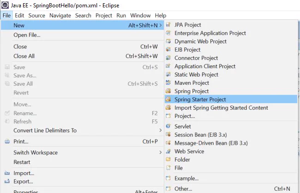This screenshot has width=300, height=193.
Task: Select Message-Driven Bean (EJB 3.x) entry
Action: [x=231, y=143]
